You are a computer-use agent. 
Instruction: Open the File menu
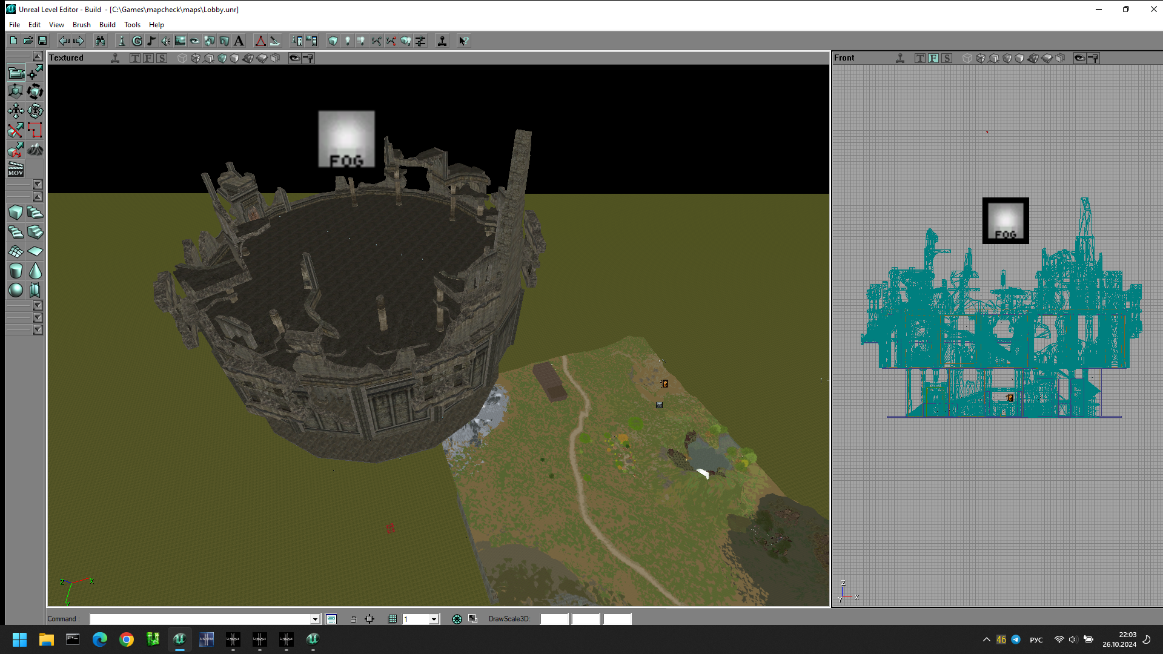point(15,25)
